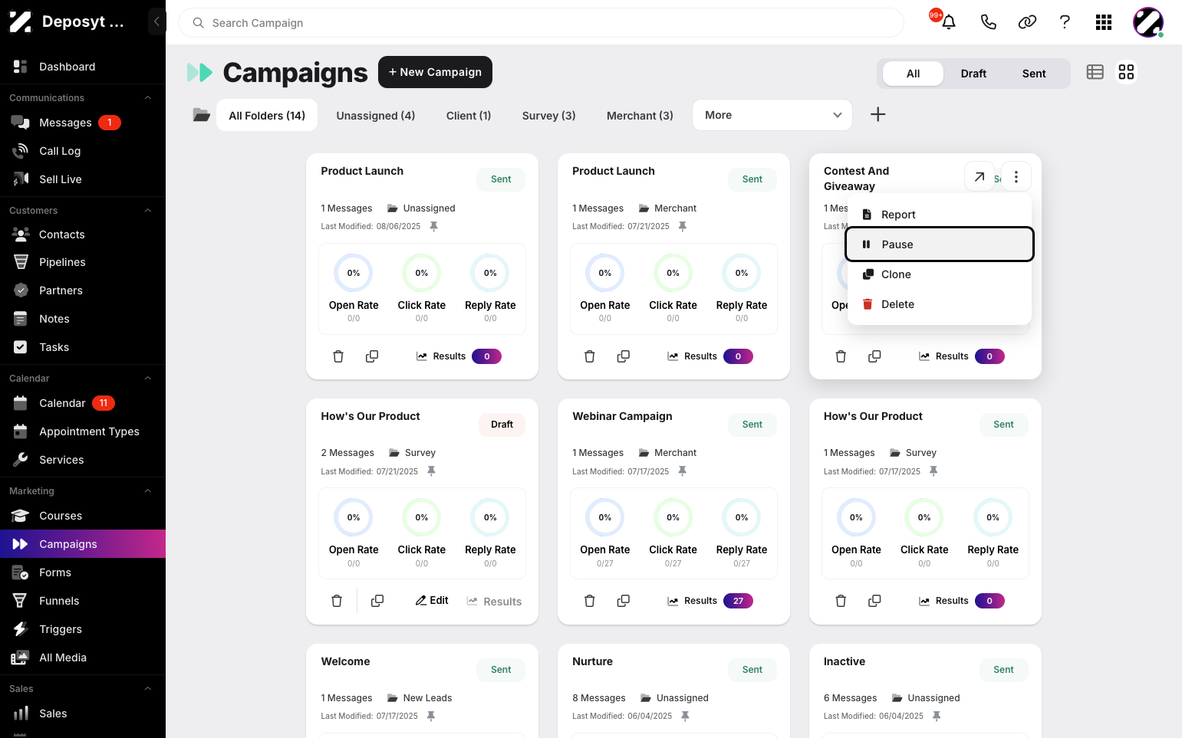The width and height of the screenshot is (1182, 738).
Task: Switch to the Survey (3) folder tab
Action: point(549,116)
